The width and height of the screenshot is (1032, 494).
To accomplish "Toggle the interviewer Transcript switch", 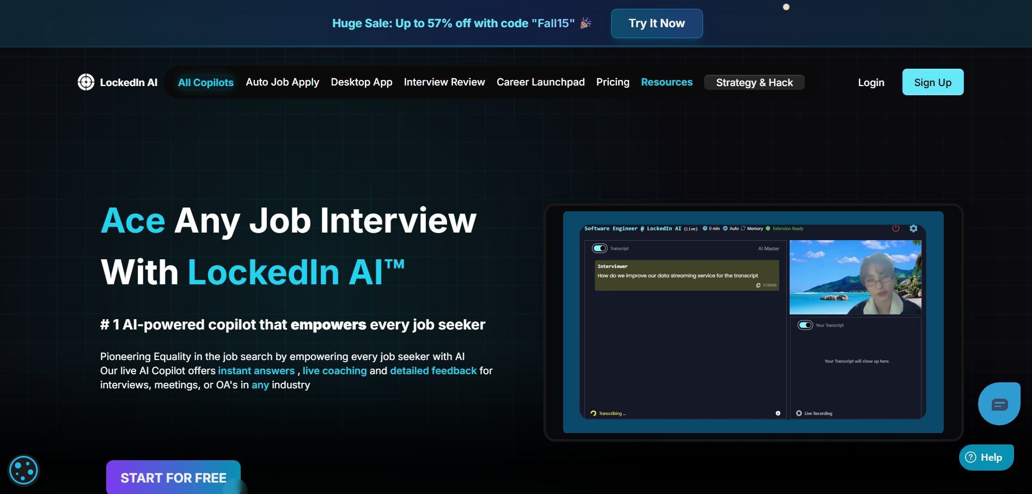I will click(600, 248).
